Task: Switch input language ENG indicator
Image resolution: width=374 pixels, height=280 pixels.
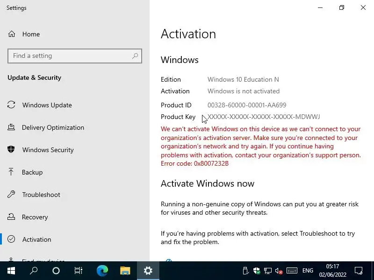Action: (308, 271)
